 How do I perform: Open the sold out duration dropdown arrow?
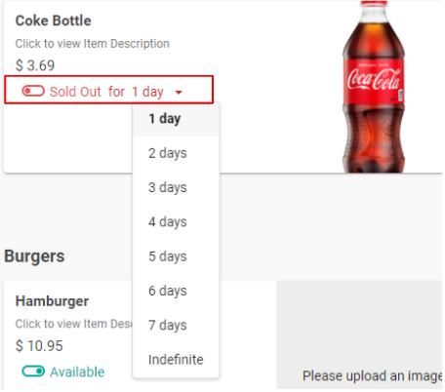(179, 93)
